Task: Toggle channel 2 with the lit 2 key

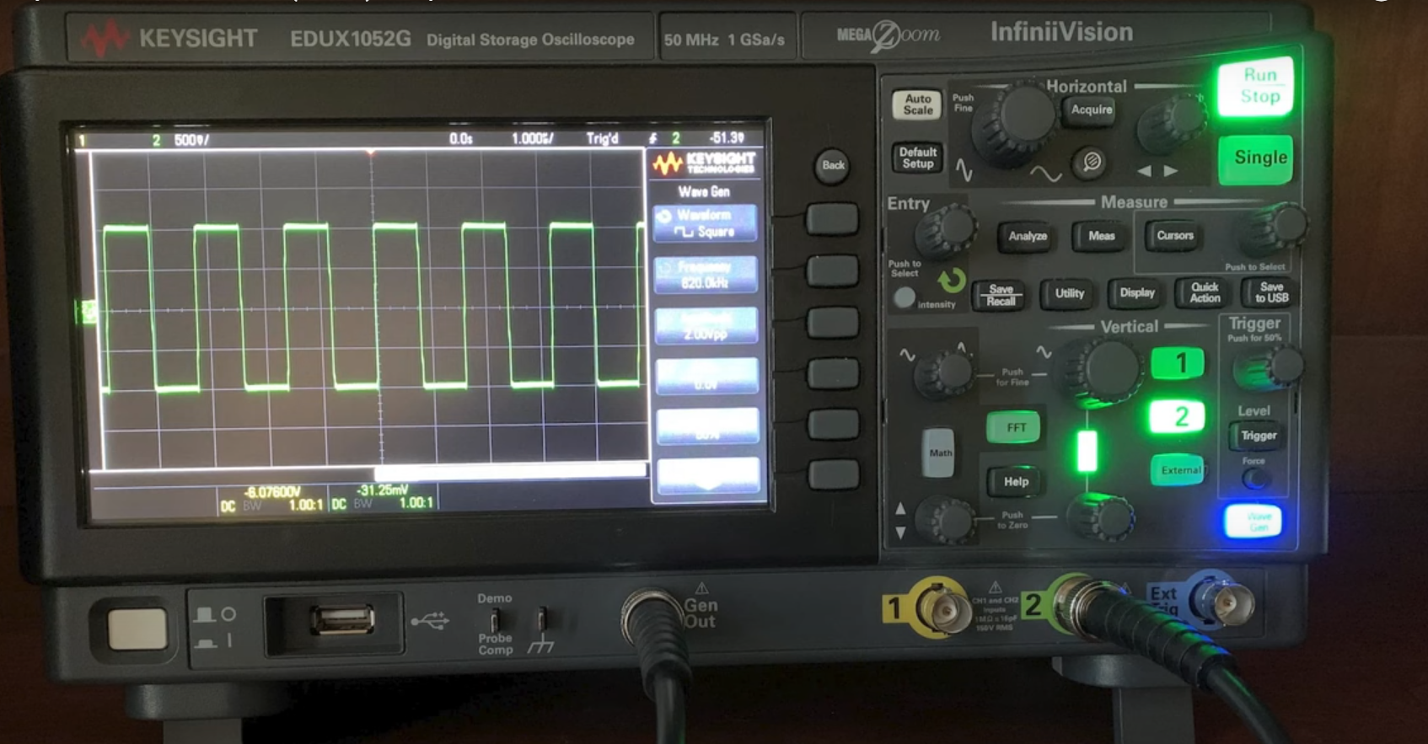Action: coord(1178,417)
